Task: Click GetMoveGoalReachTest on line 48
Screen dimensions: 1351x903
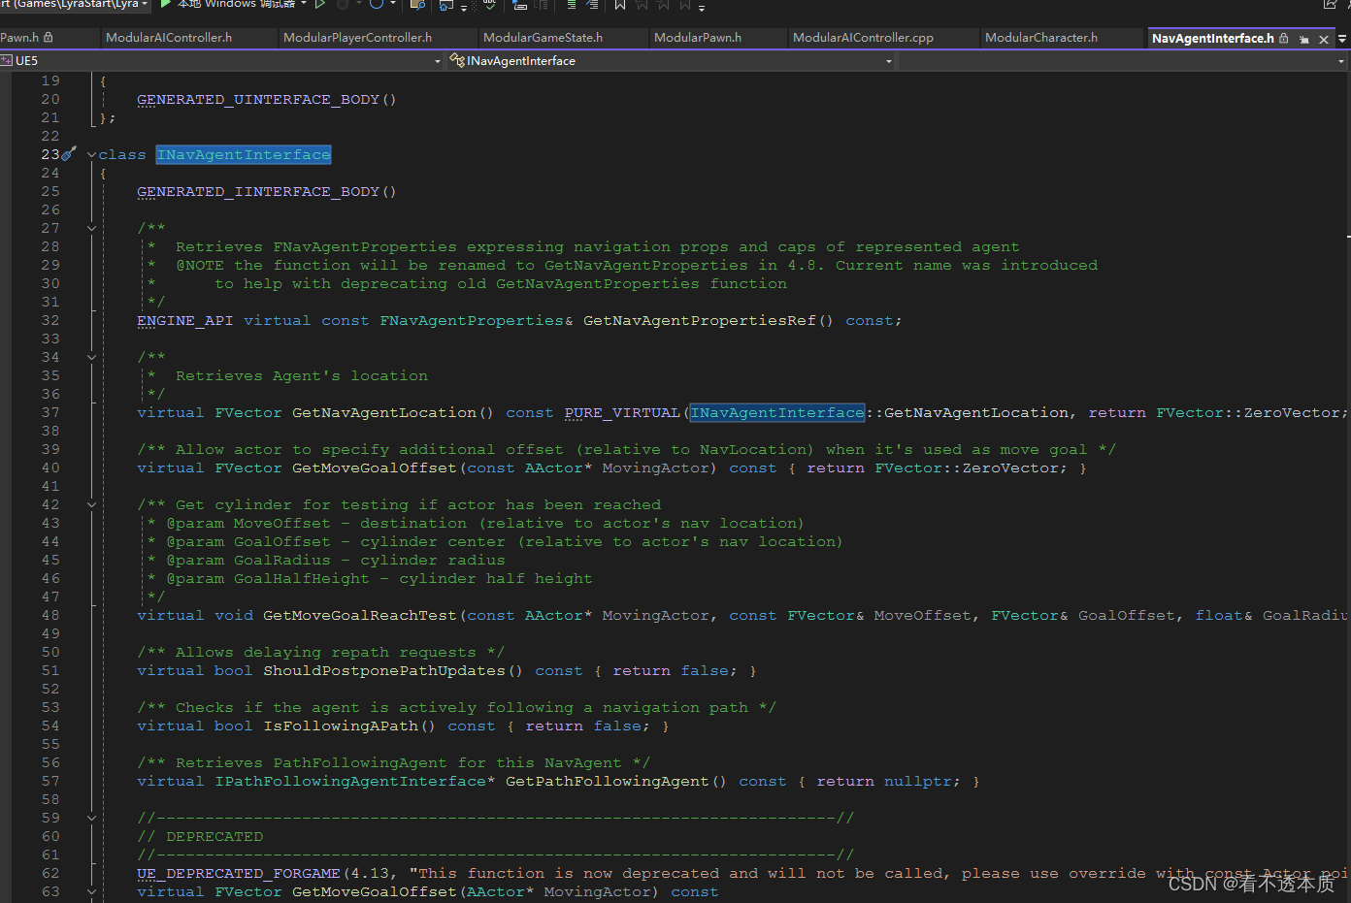Action: tap(360, 616)
